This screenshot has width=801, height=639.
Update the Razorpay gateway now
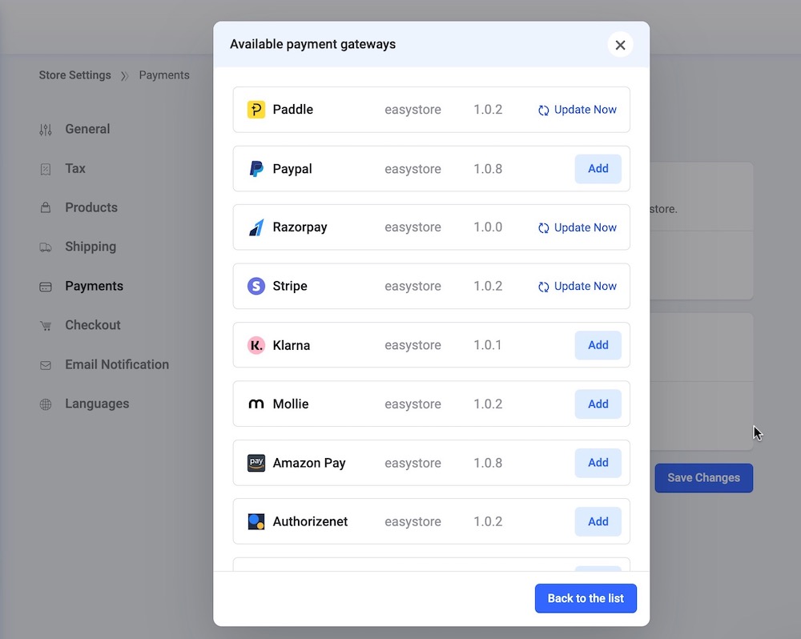(578, 227)
